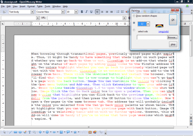The height and width of the screenshot is (136, 193).
Task: Click the Underline formatting icon
Action: coord(92,12)
